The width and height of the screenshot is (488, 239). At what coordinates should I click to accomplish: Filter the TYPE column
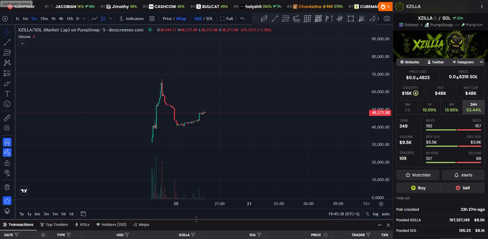(x=69, y=235)
